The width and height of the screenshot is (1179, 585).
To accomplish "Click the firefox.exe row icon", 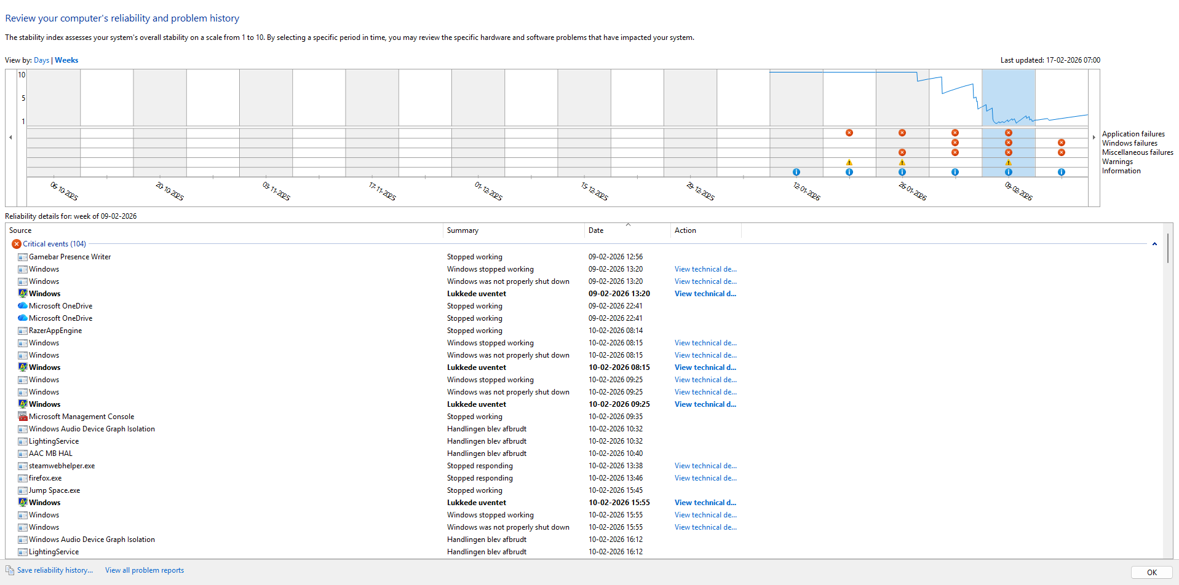I will (x=23, y=478).
